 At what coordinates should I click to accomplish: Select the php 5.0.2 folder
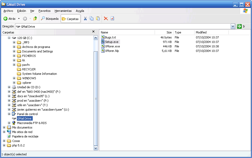coord(18,145)
